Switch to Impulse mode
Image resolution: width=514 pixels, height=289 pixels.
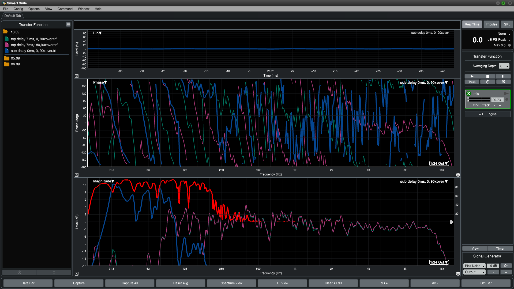[x=491, y=24]
